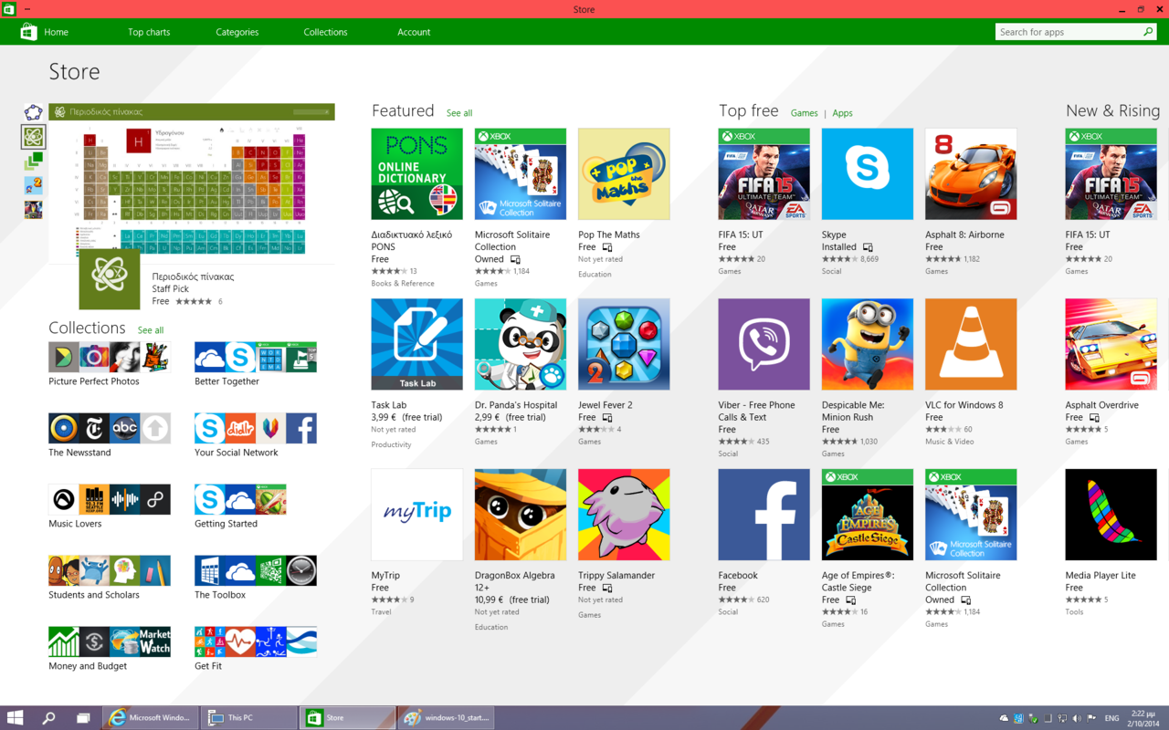The image size is (1169, 730).
Task: Open FIFA 15: UT in New & Rising
Action: click(x=1111, y=173)
